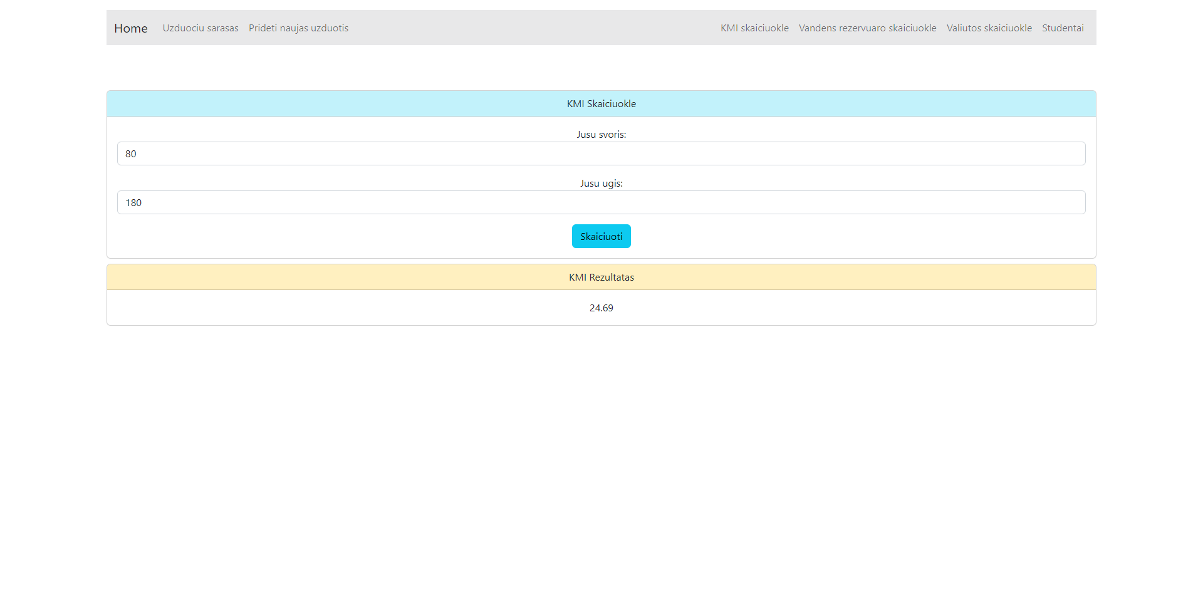This screenshot has height=597, width=1203.
Task: Navigate to the Studentai page
Action: tap(1063, 28)
